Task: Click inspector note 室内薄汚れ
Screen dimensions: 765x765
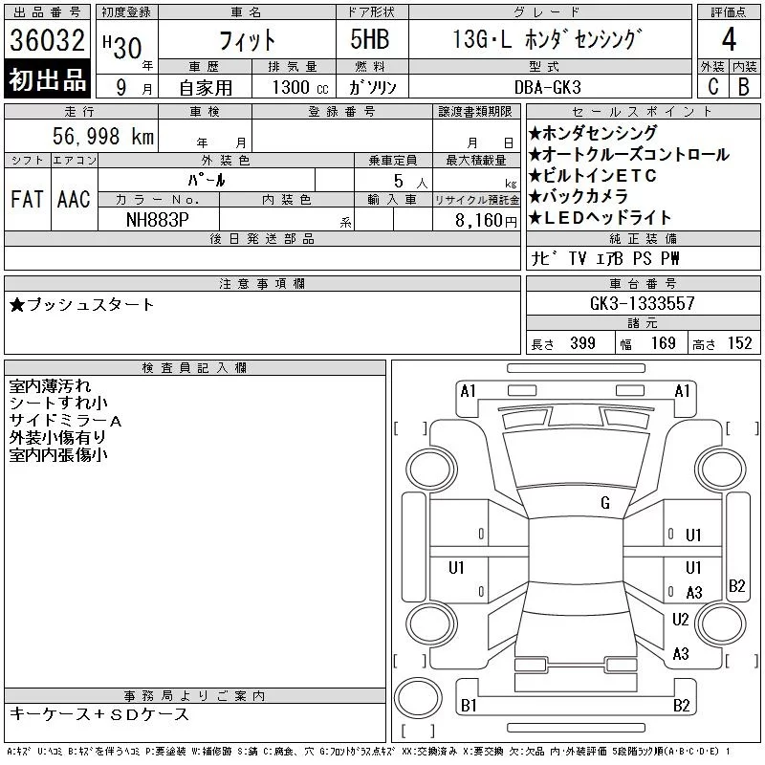Action: [51, 386]
